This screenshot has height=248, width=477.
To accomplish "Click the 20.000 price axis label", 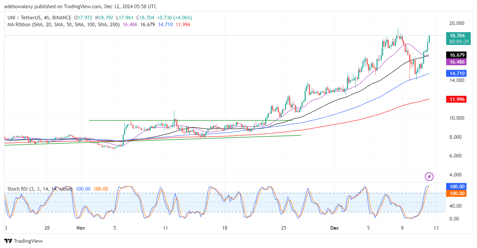I will (x=457, y=23).
